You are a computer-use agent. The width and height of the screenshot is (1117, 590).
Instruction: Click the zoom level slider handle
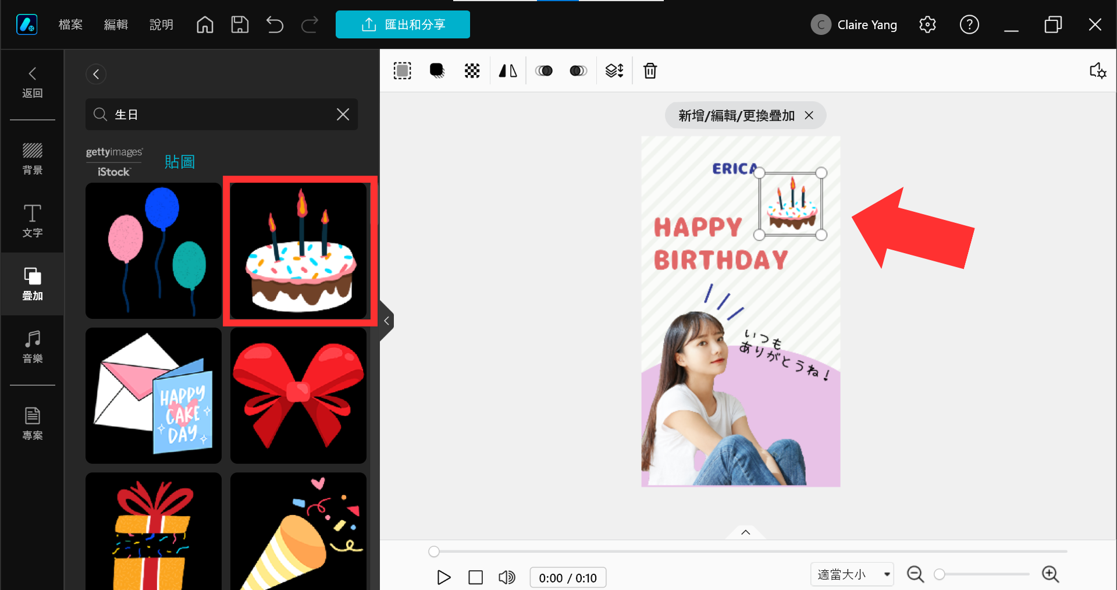(939, 574)
